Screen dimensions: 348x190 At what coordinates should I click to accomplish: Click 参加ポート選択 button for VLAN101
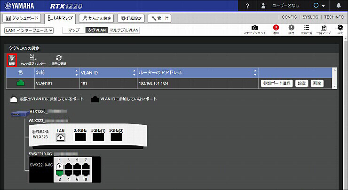click(x=277, y=83)
